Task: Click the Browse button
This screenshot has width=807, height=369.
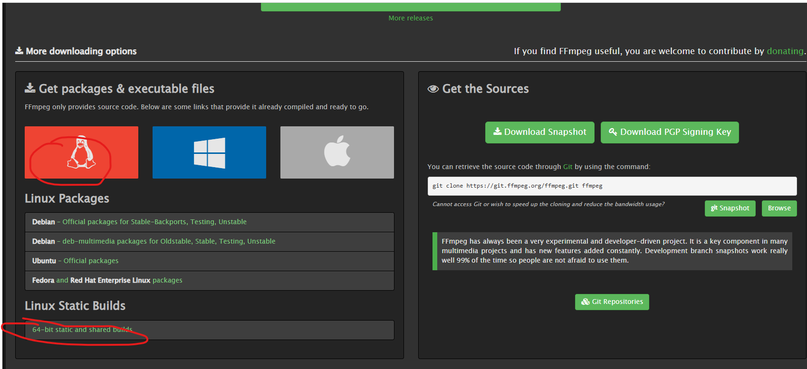Action: tap(779, 208)
